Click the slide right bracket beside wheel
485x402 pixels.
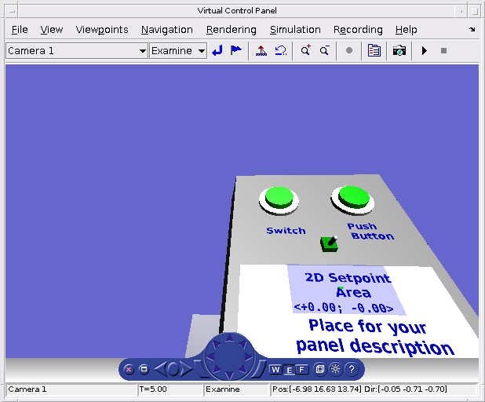click(260, 369)
